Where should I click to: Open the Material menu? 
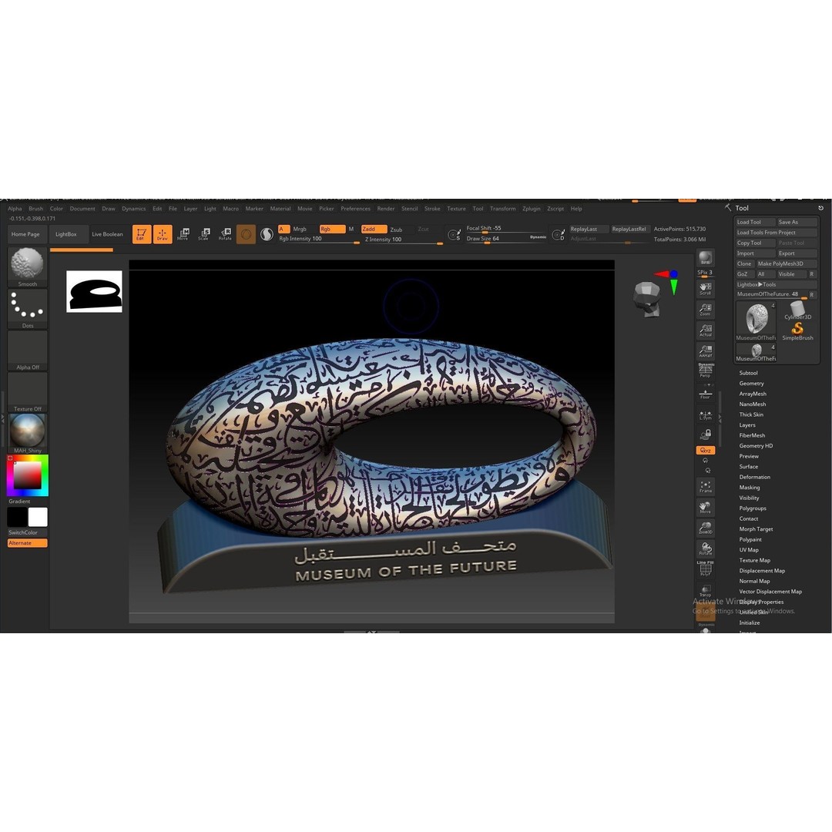click(280, 209)
